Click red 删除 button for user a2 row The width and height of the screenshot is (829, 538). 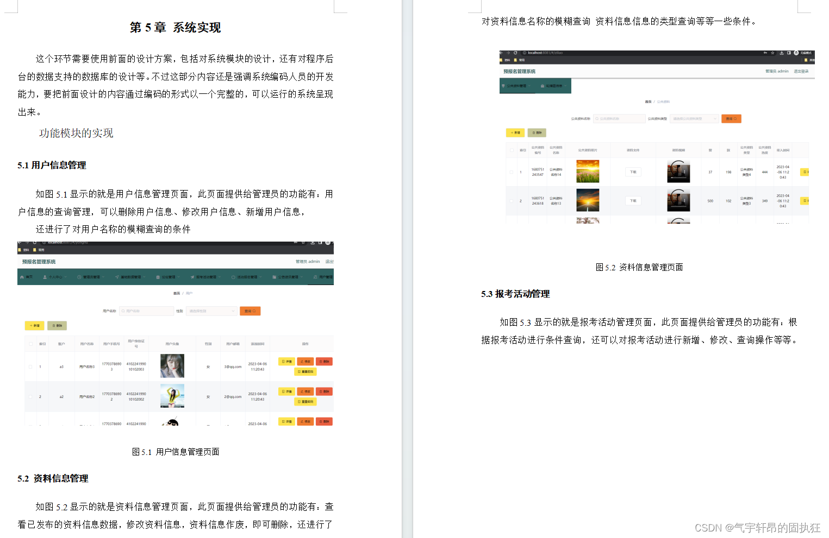[x=324, y=391]
